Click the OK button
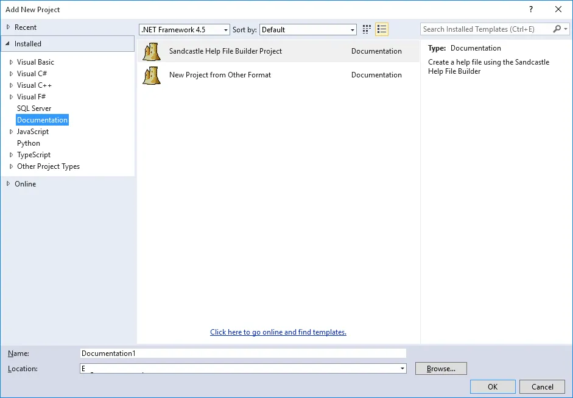 tap(493, 386)
